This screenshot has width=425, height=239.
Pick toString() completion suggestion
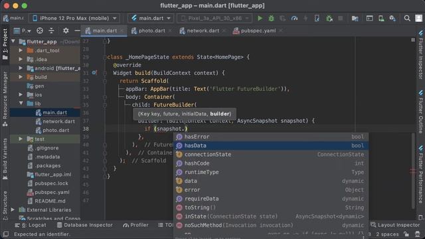pyautogui.click(x=271, y=208)
